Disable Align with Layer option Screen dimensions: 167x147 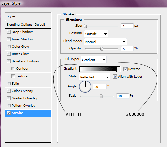pyautogui.click(x=115, y=77)
